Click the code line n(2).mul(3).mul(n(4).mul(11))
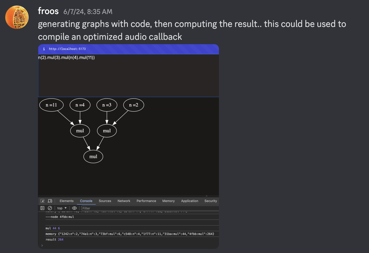369x253 pixels. click(x=67, y=58)
